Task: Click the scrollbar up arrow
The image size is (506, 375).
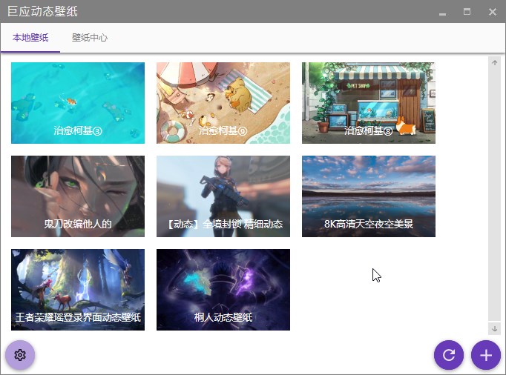Action: (494, 62)
